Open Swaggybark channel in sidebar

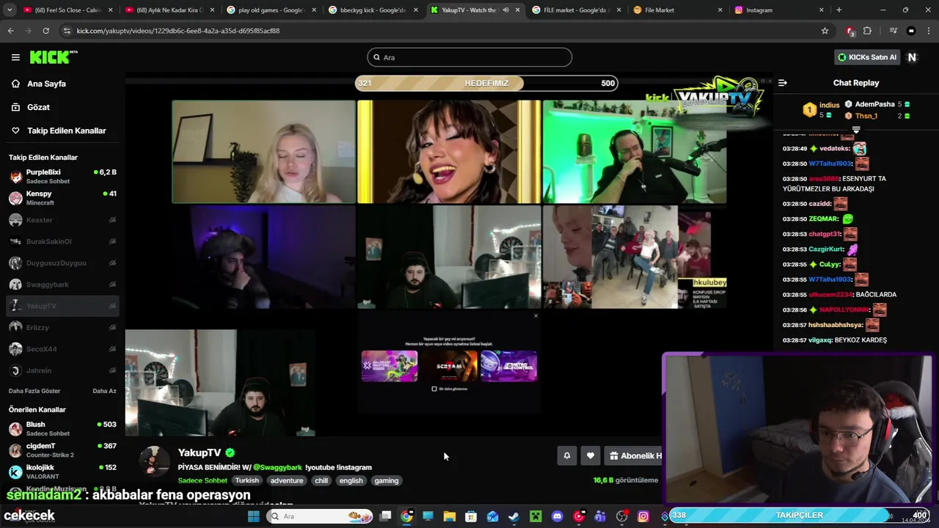[x=62, y=285]
